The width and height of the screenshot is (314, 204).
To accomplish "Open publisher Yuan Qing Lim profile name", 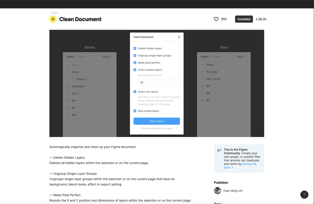I will (233, 191).
